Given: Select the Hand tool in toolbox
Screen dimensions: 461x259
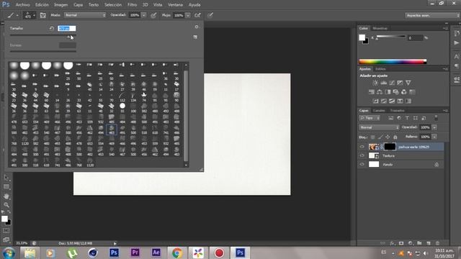Looking at the screenshot, I should tap(6, 196).
